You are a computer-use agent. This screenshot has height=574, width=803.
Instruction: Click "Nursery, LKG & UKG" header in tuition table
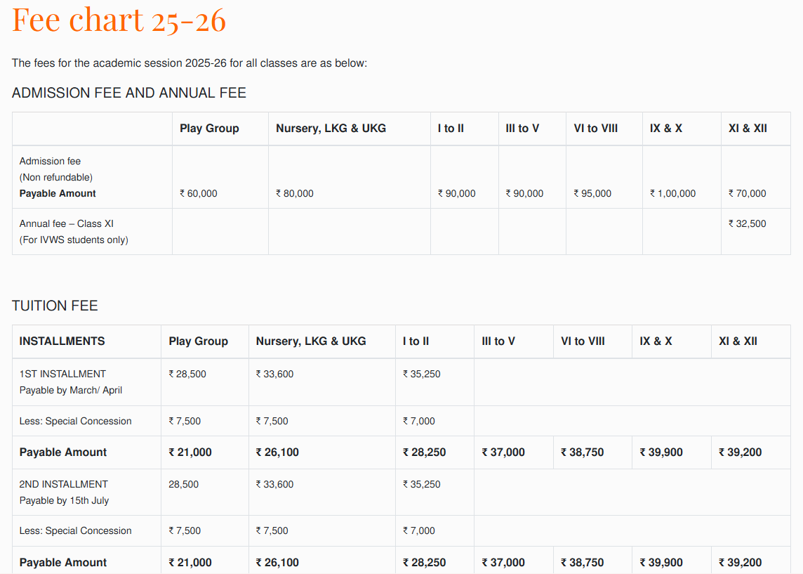[x=311, y=341]
